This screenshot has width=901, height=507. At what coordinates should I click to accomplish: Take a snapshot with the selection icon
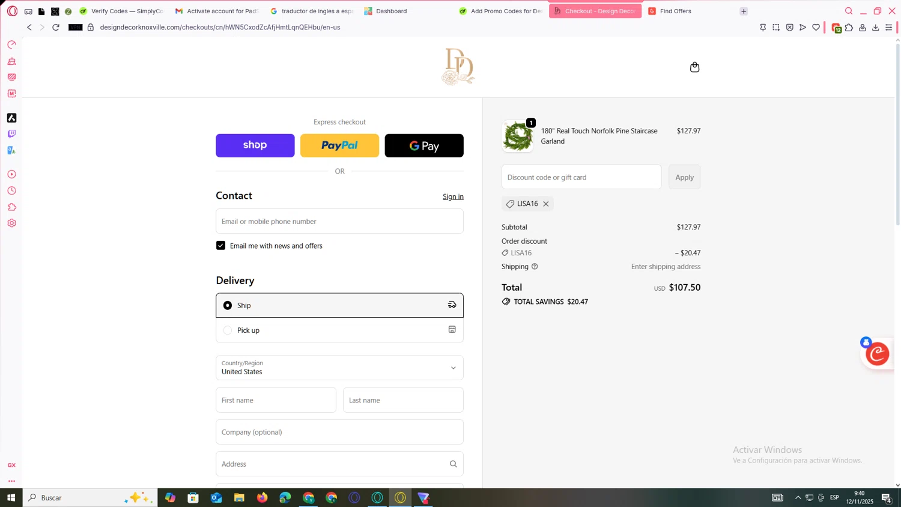(x=776, y=28)
